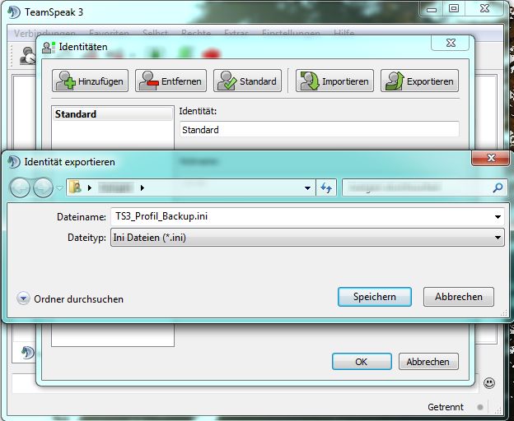The height and width of the screenshot is (421, 514).
Task: Click the smiley emoticon icon in TeamSpeak
Action: pyautogui.click(x=488, y=382)
